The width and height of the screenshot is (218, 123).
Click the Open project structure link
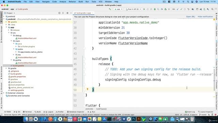pyautogui.click(x=190, y=17)
